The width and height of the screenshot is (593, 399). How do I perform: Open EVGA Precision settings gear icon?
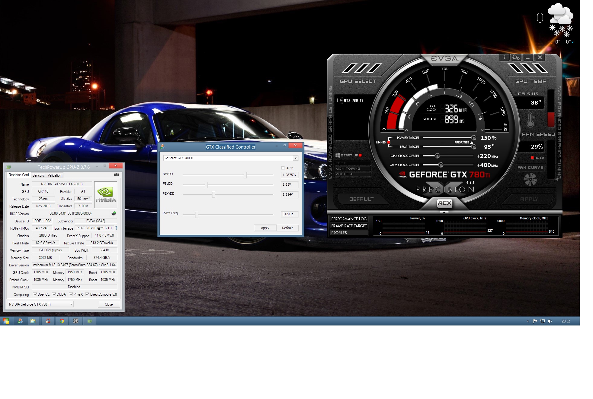[x=516, y=57]
